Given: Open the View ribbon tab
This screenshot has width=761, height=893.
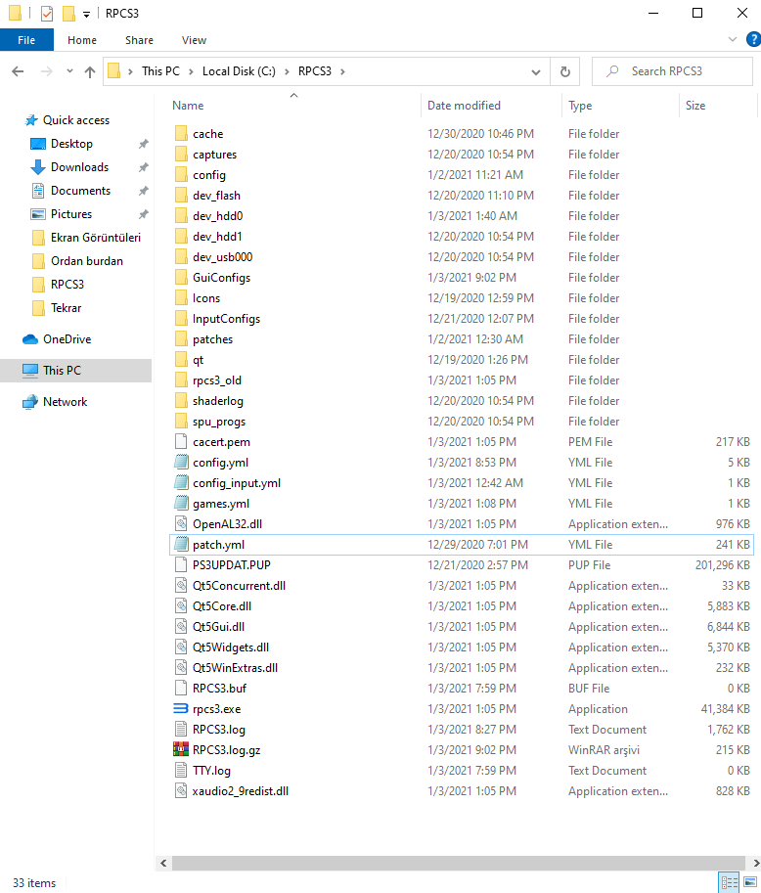Looking at the screenshot, I should click(194, 40).
